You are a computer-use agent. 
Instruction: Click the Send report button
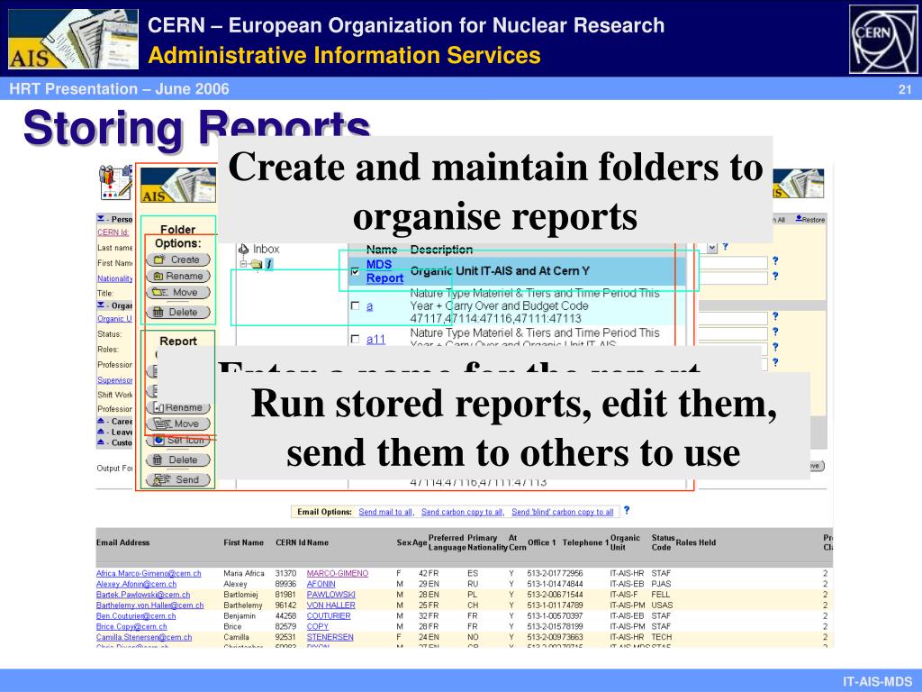(178, 479)
